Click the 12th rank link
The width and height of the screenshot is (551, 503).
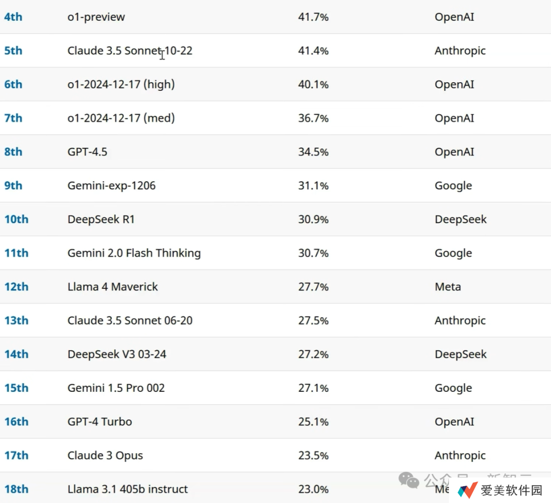point(16,287)
